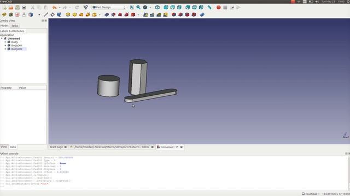This screenshot has height=196, width=350.
Task: Open the Part Design workbench dropdown
Action: (x=109, y=7)
